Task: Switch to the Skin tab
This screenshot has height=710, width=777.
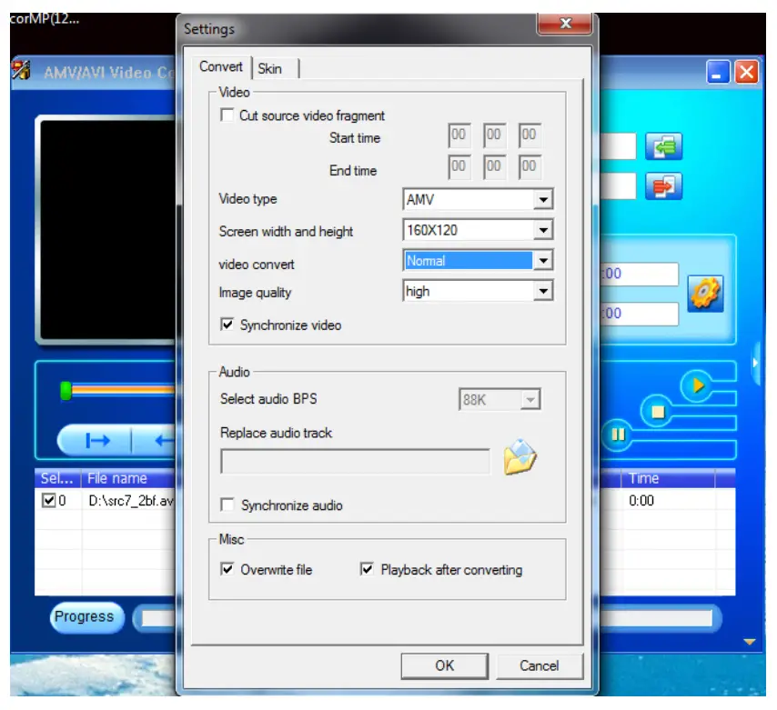Action: pyautogui.click(x=270, y=68)
